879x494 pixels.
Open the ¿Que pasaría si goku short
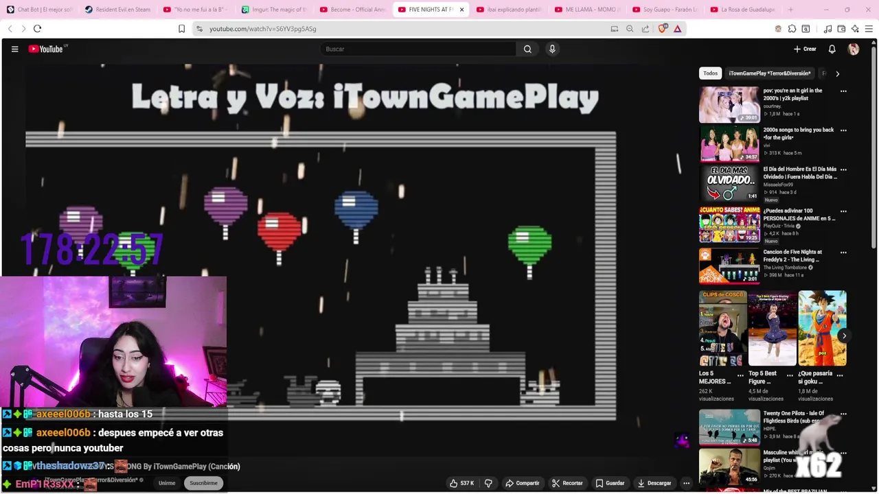pyautogui.click(x=822, y=329)
